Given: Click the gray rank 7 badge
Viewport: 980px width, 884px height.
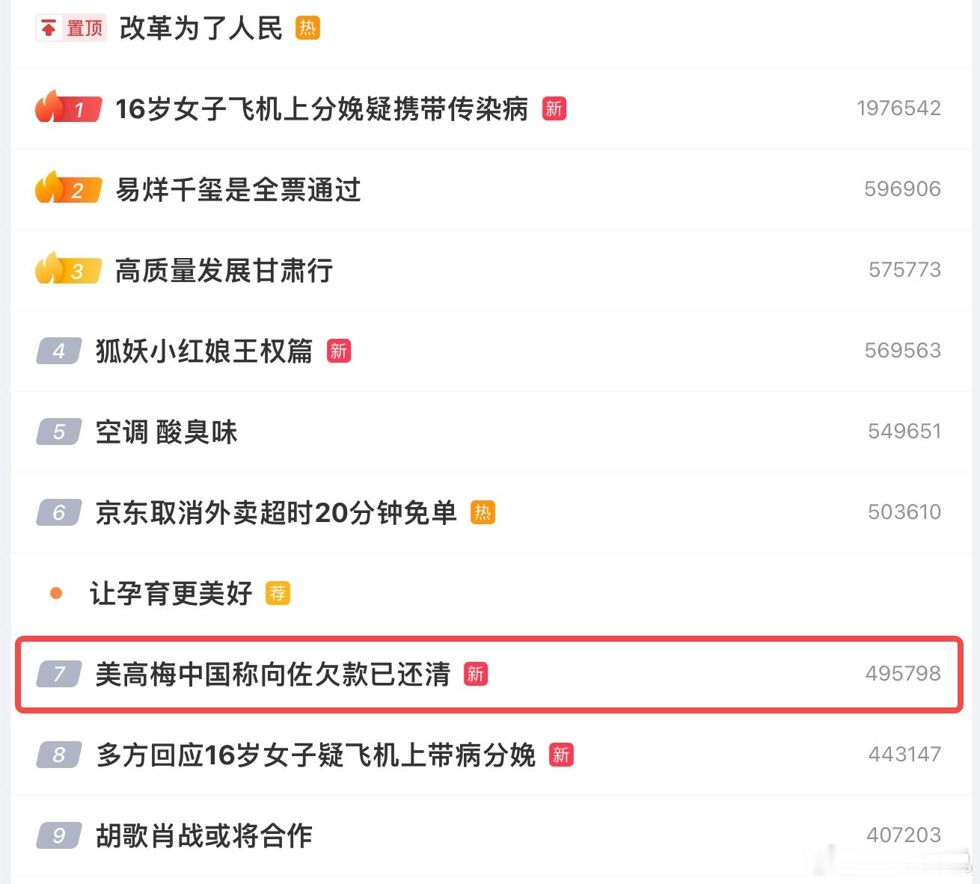Looking at the screenshot, I should click(59, 674).
